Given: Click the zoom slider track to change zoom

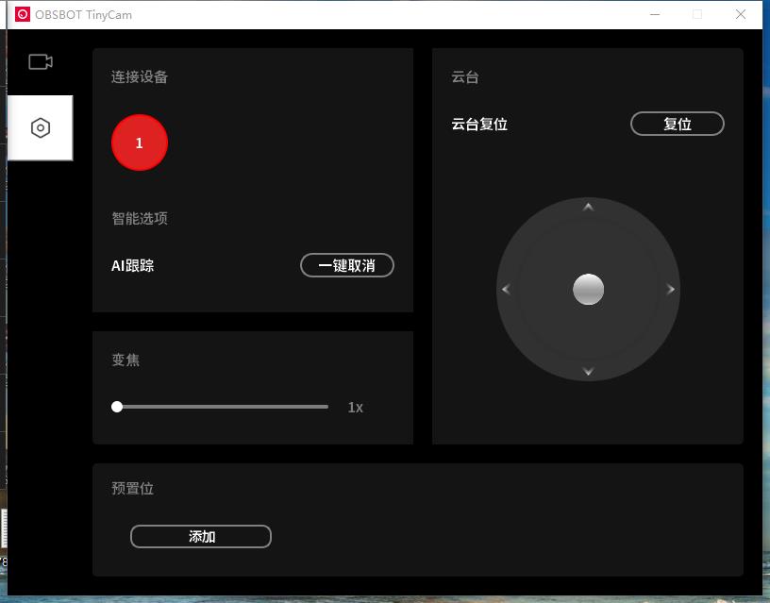Looking at the screenshot, I should tap(222, 407).
